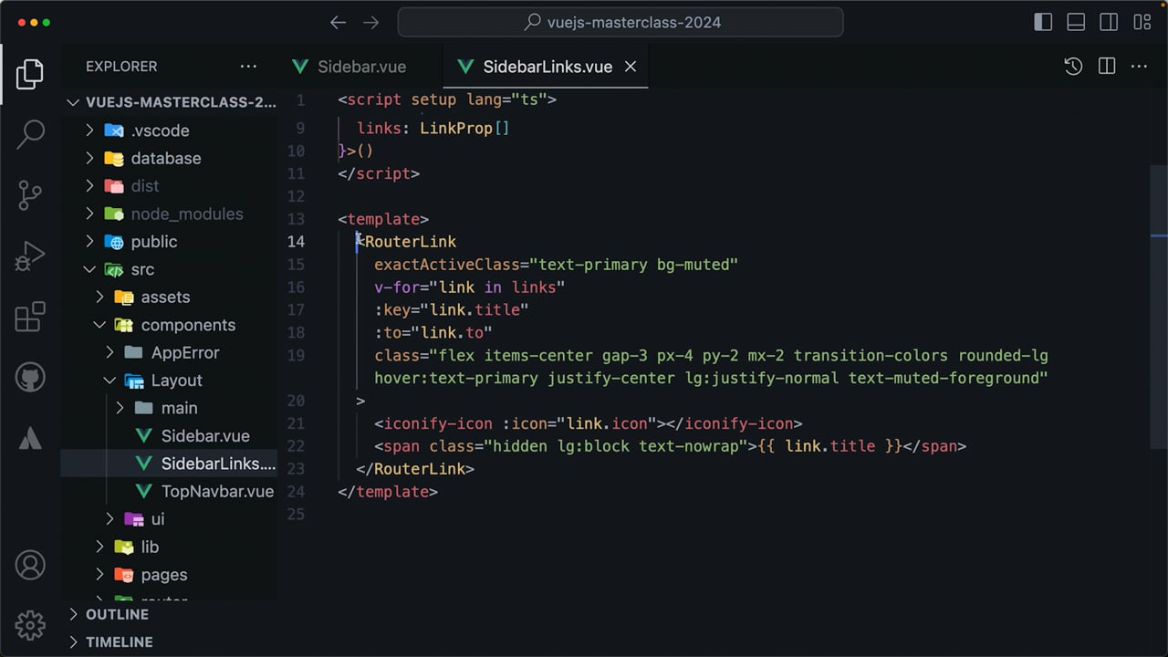1168x657 pixels.
Task: Open Run and Debug view icon
Action: pos(30,256)
